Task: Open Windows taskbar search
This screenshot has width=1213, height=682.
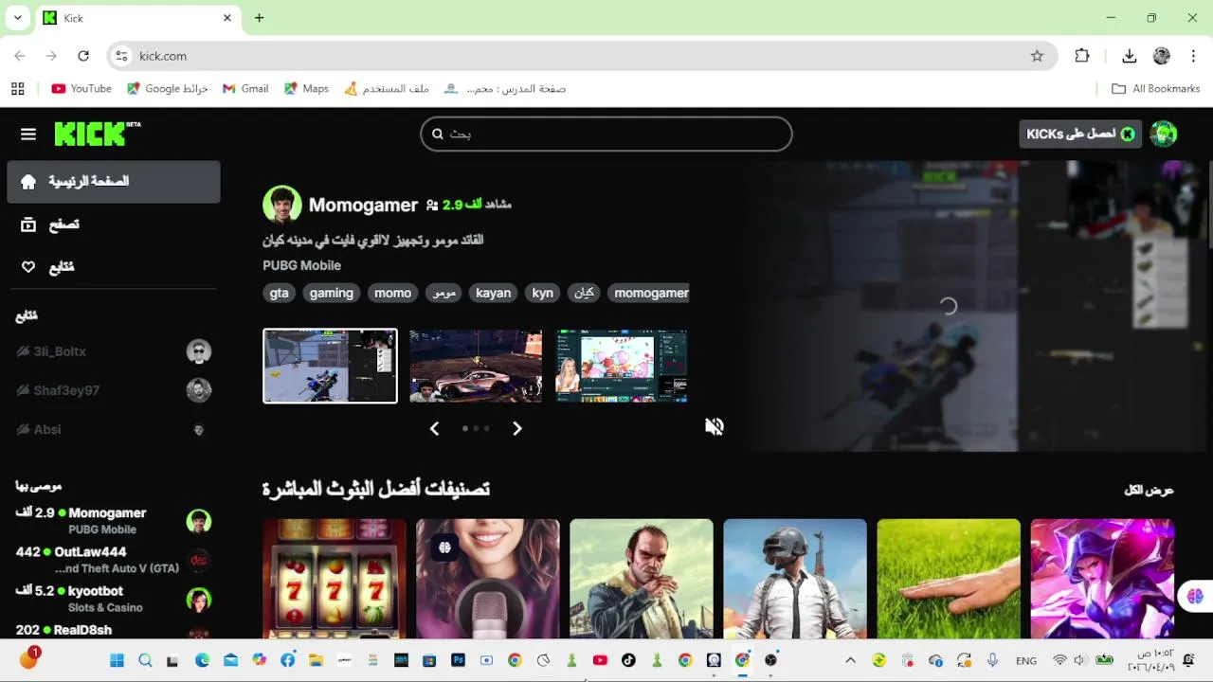Action: [145, 660]
